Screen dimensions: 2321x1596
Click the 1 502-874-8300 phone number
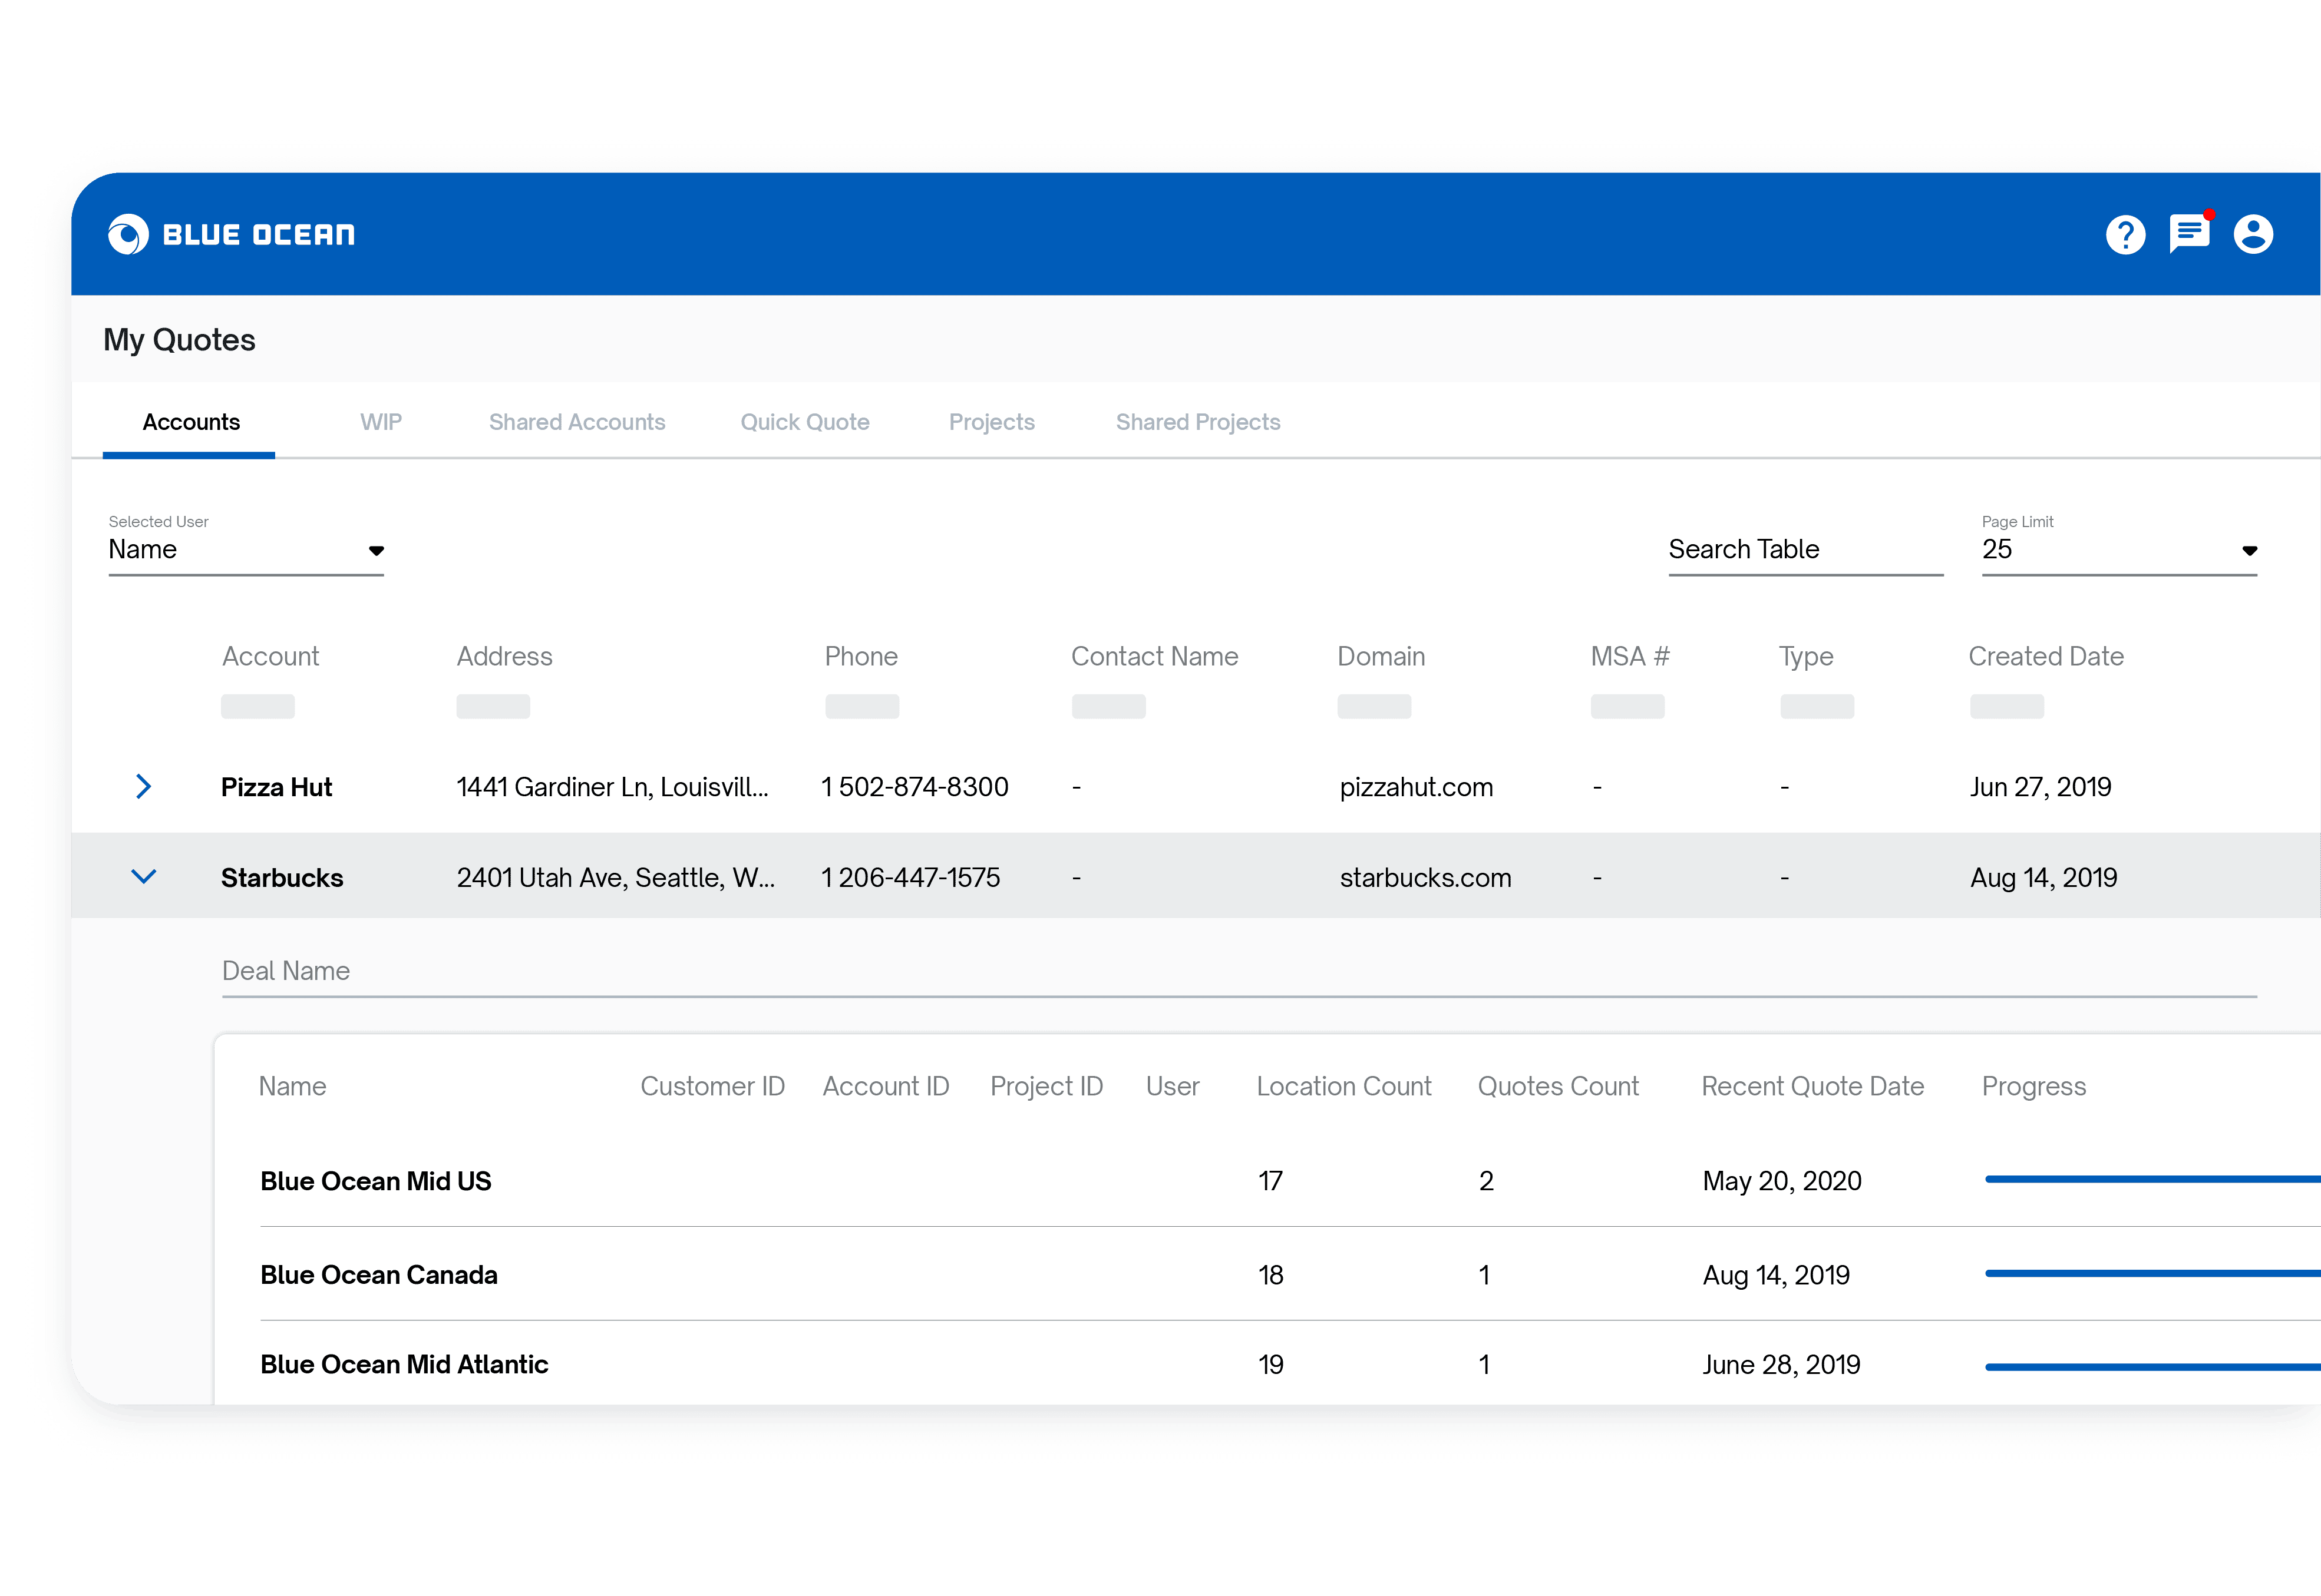coord(914,787)
